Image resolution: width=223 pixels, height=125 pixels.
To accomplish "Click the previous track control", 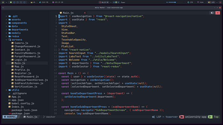I will point(114,3).
